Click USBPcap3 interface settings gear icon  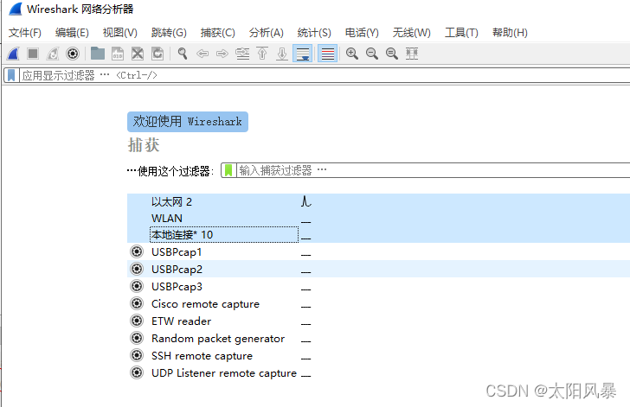point(137,286)
